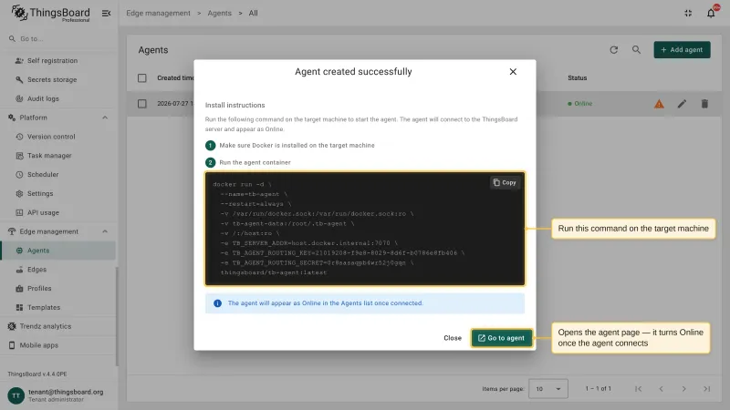The image size is (730, 410).
Task: Dismiss dialog with the X icon
Action: click(513, 72)
